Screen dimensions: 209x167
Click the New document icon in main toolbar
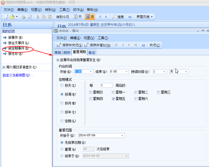[6, 17]
